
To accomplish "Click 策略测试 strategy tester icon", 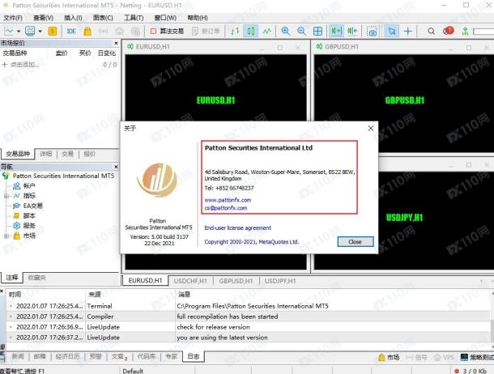I will tap(477, 357).
